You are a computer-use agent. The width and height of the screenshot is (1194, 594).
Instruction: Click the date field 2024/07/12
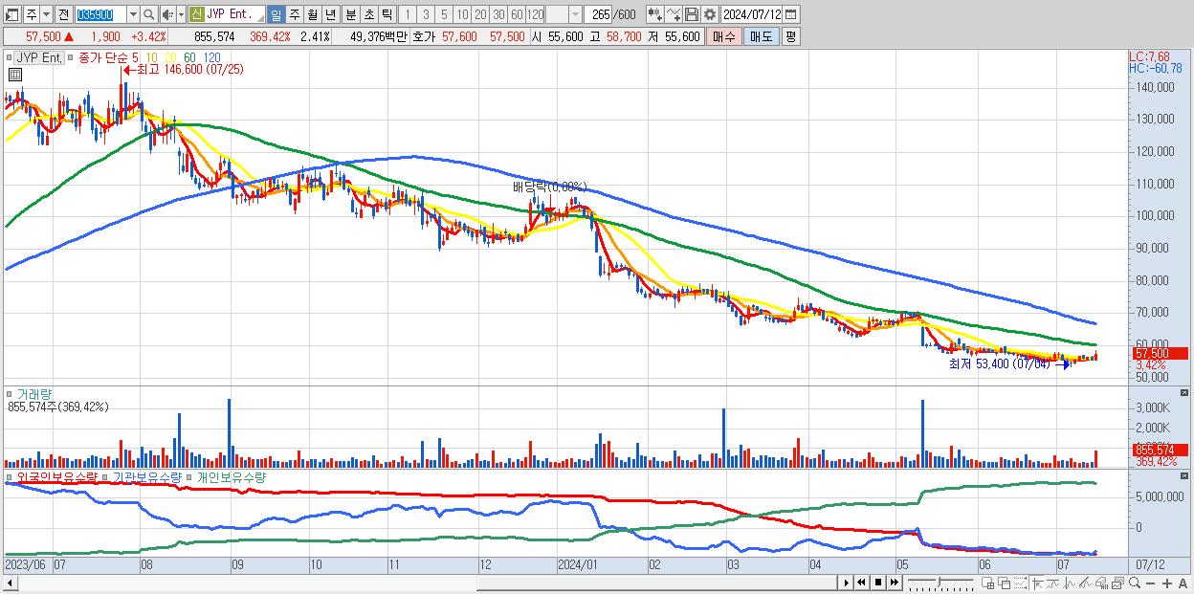coord(751,14)
